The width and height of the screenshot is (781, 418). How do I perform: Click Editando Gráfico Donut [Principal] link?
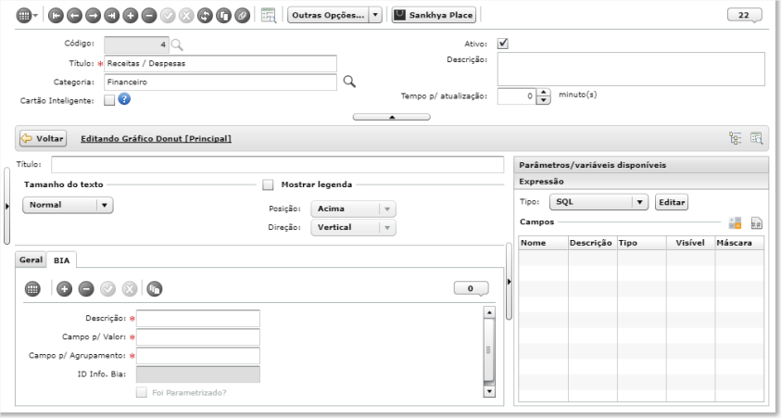(x=156, y=138)
